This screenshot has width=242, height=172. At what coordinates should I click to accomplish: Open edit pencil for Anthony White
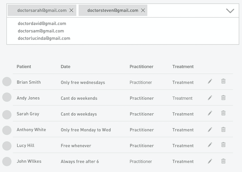point(210,129)
